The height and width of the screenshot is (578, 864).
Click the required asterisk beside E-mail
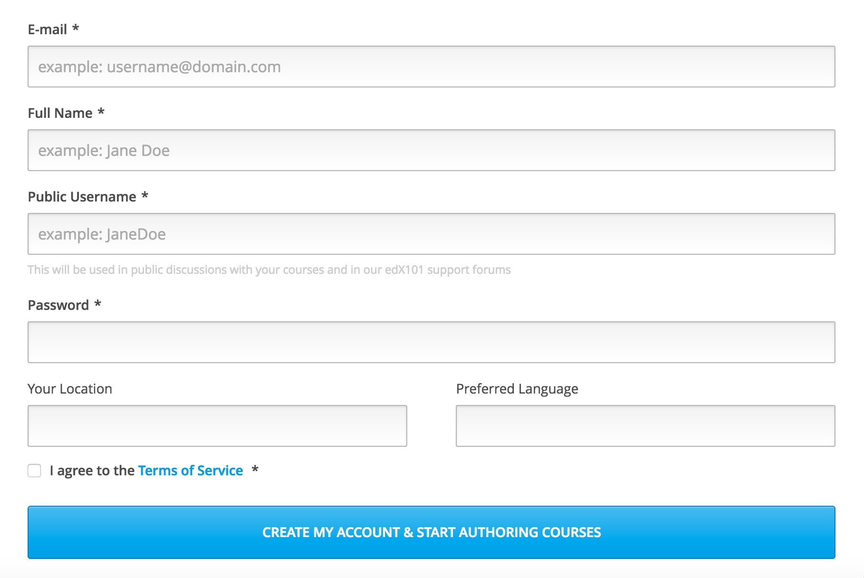click(x=75, y=28)
